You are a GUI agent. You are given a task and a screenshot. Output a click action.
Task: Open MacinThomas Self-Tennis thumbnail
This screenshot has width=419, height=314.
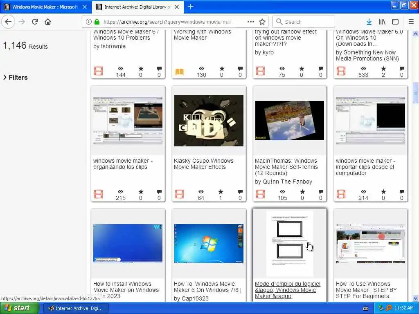coord(289,121)
